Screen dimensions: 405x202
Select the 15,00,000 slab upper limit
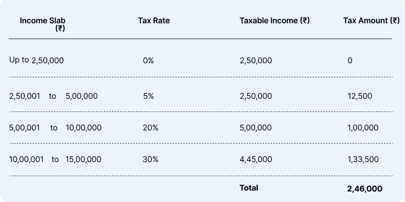coord(83,159)
